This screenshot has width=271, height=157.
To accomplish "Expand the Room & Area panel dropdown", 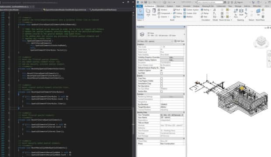I will click(226, 20).
